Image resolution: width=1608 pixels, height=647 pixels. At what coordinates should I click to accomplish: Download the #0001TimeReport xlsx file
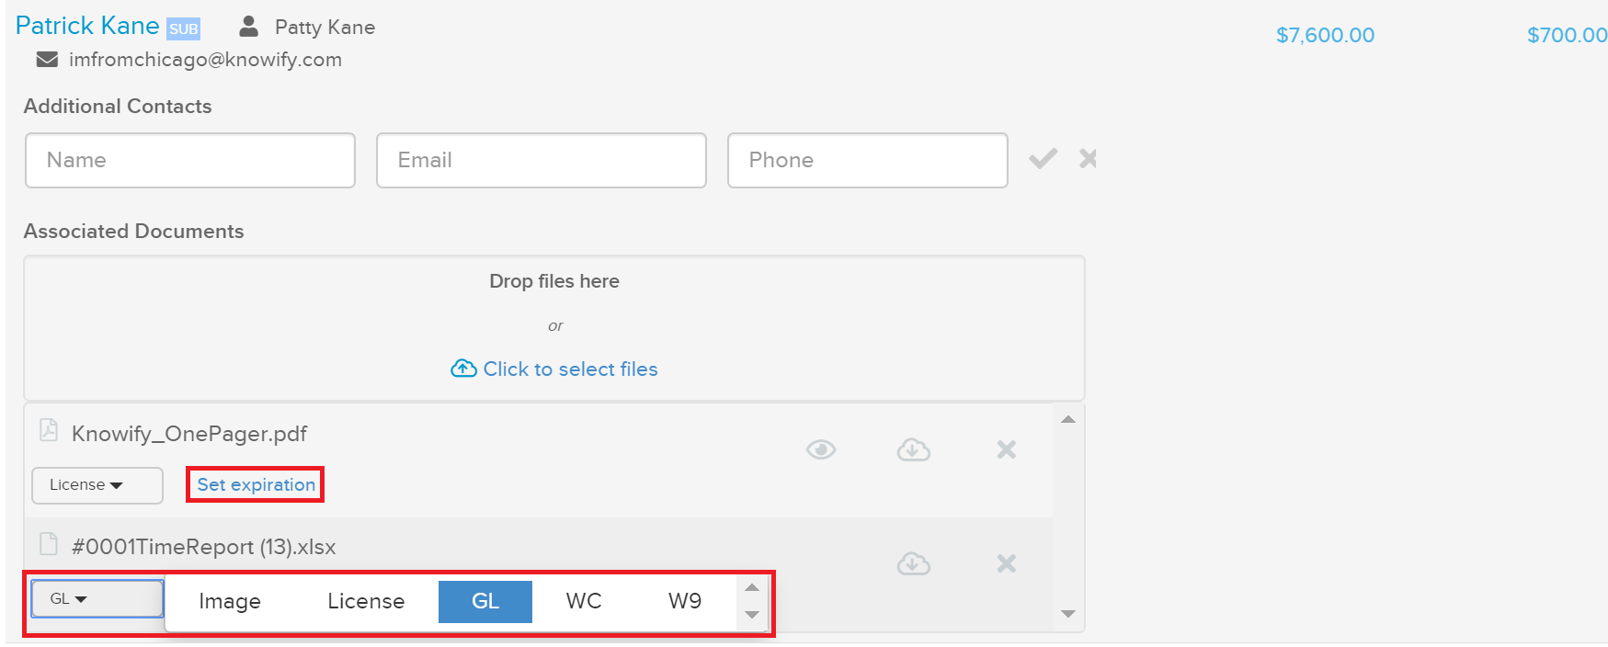click(x=914, y=563)
